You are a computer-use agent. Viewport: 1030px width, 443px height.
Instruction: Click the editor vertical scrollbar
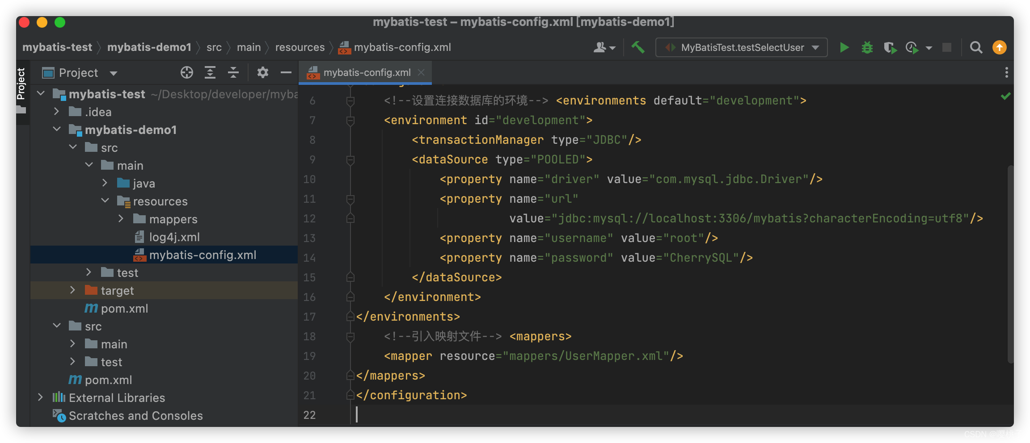(x=1010, y=263)
